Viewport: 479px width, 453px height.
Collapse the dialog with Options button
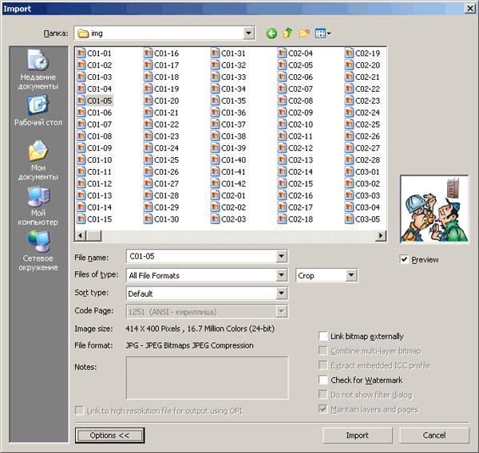click(x=109, y=435)
